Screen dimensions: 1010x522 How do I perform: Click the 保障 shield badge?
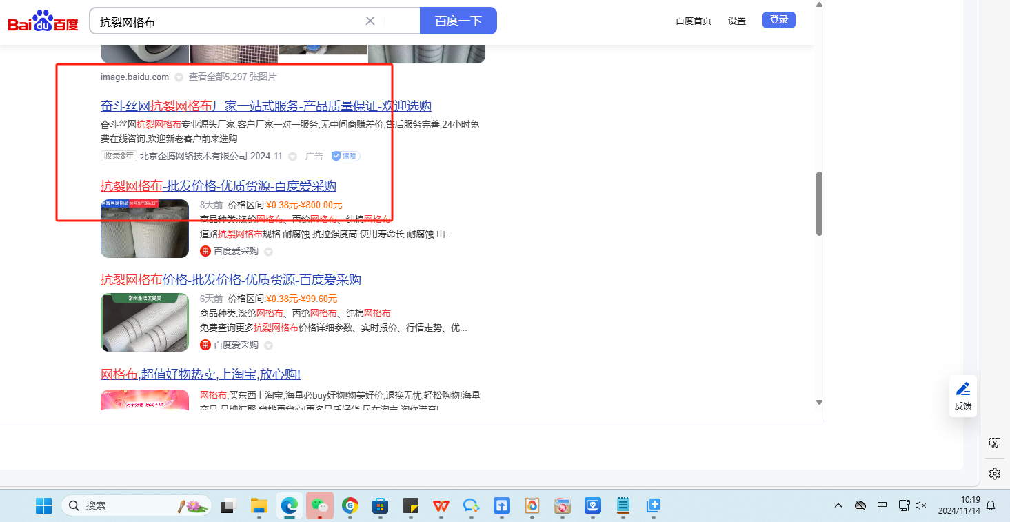(345, 157)
